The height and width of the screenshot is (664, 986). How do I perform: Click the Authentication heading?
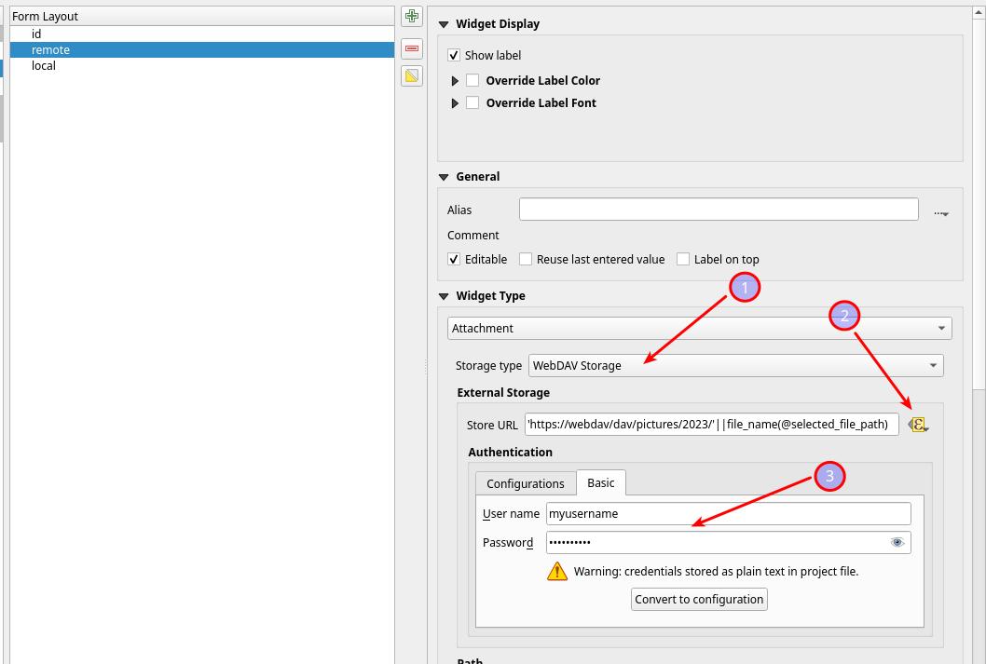pyautogui.click(x=510, y=453)
